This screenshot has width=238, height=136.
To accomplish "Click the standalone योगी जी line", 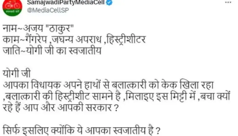I will coord(17,73).
